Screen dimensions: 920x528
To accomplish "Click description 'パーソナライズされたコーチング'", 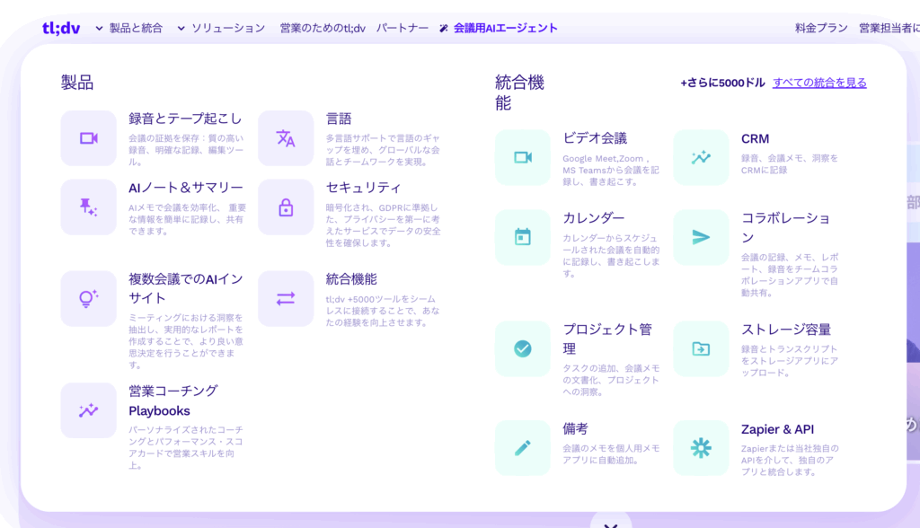I will point(185,447).
